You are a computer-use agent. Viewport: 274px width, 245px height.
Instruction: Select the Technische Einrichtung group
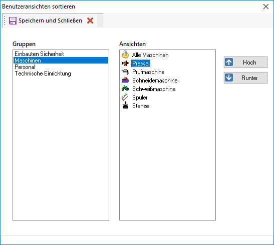43,73
